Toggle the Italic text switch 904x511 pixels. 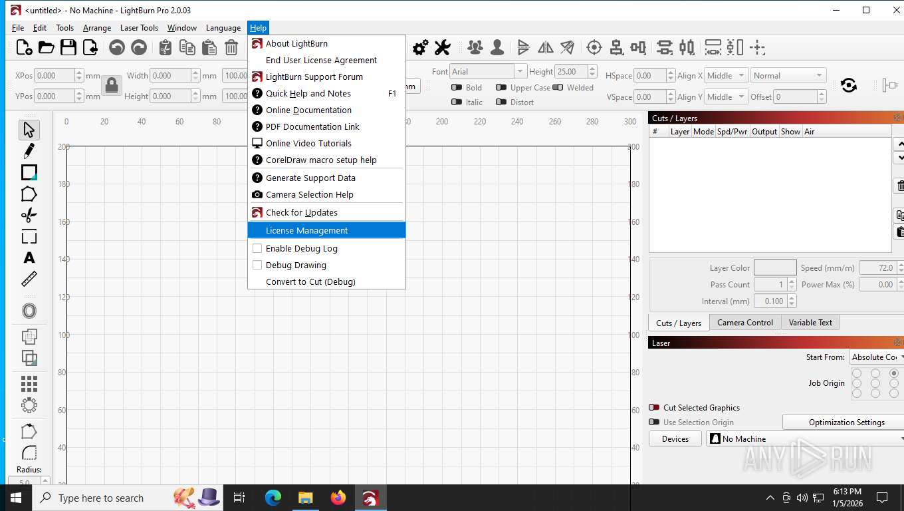pyautogui.click(x=457, y=102)
